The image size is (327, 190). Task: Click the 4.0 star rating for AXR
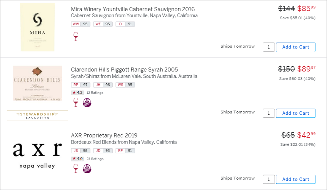tap(77, 159)
